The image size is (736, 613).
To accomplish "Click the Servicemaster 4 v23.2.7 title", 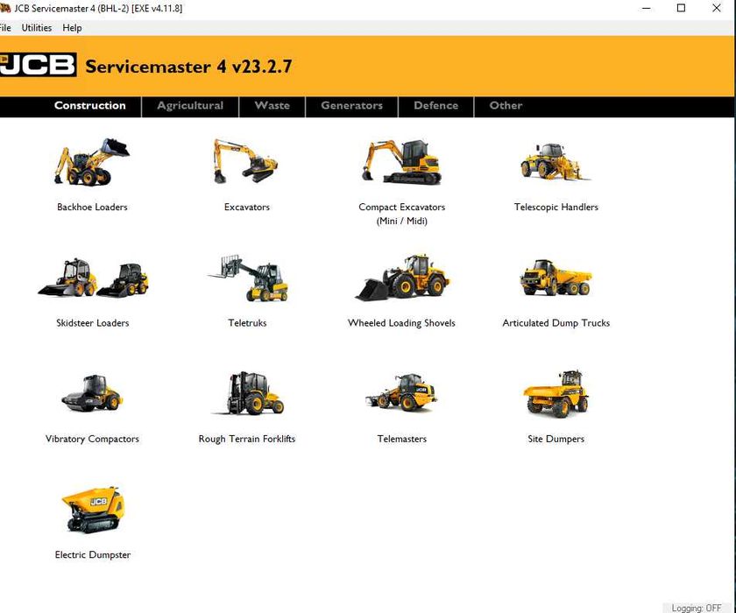I will coord(188,67).
